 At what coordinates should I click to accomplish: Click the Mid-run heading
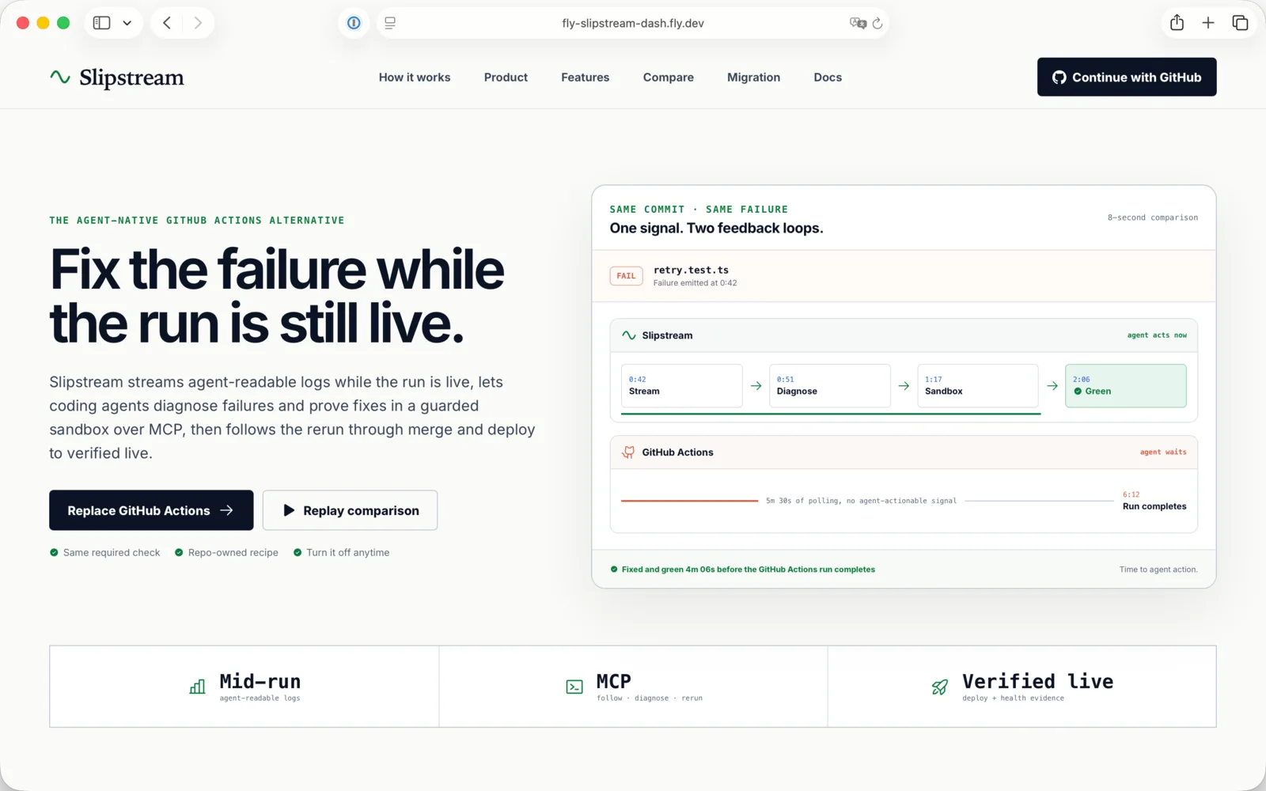tap(260, 681)
